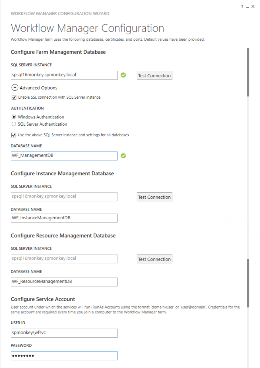Image resolution: width=260 pixels, height=368 pixels.
Task: Click into the Password field
Action: pos(64,356)
